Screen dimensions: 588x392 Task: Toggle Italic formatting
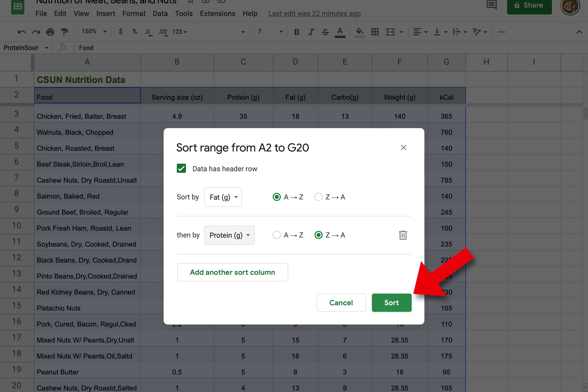click(x=311, y=32)
